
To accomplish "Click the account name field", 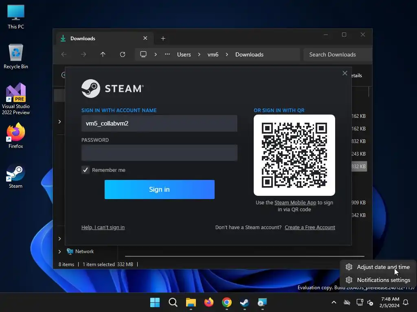I will click(x=159, y=123).
